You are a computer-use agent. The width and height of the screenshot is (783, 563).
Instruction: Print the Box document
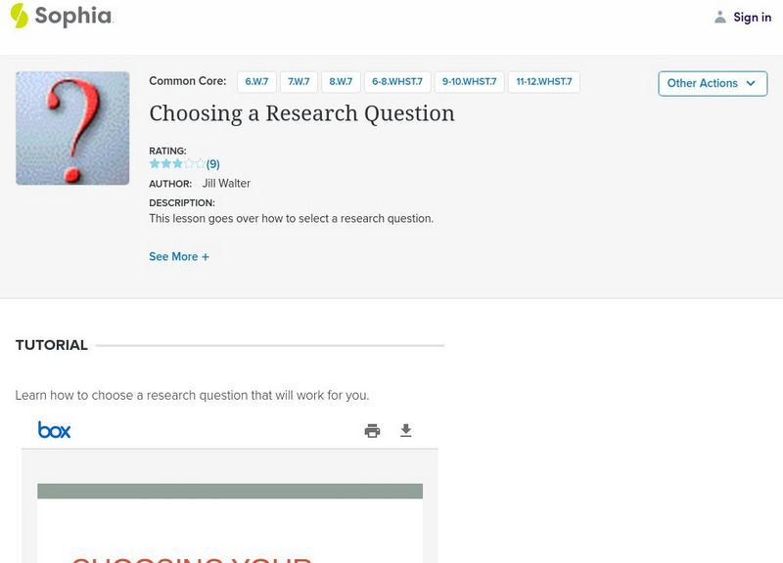[372, 431]
